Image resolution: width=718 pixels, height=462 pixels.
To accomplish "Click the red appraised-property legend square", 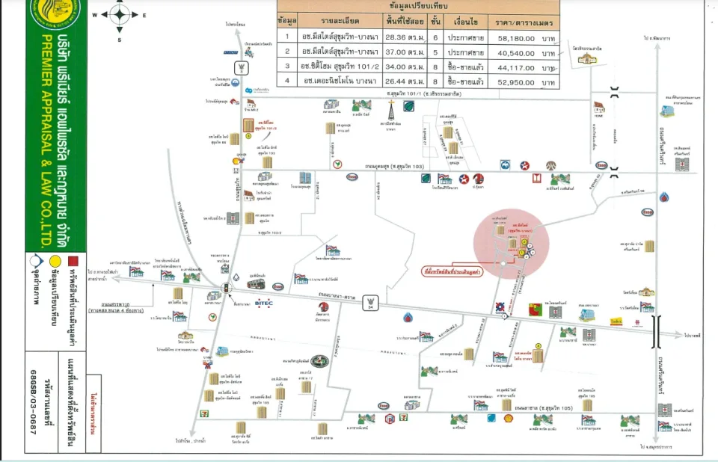I will pos(73,261).
